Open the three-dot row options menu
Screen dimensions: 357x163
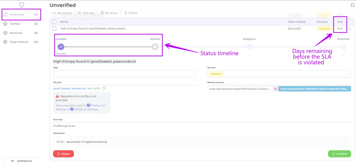click(350, 29)
